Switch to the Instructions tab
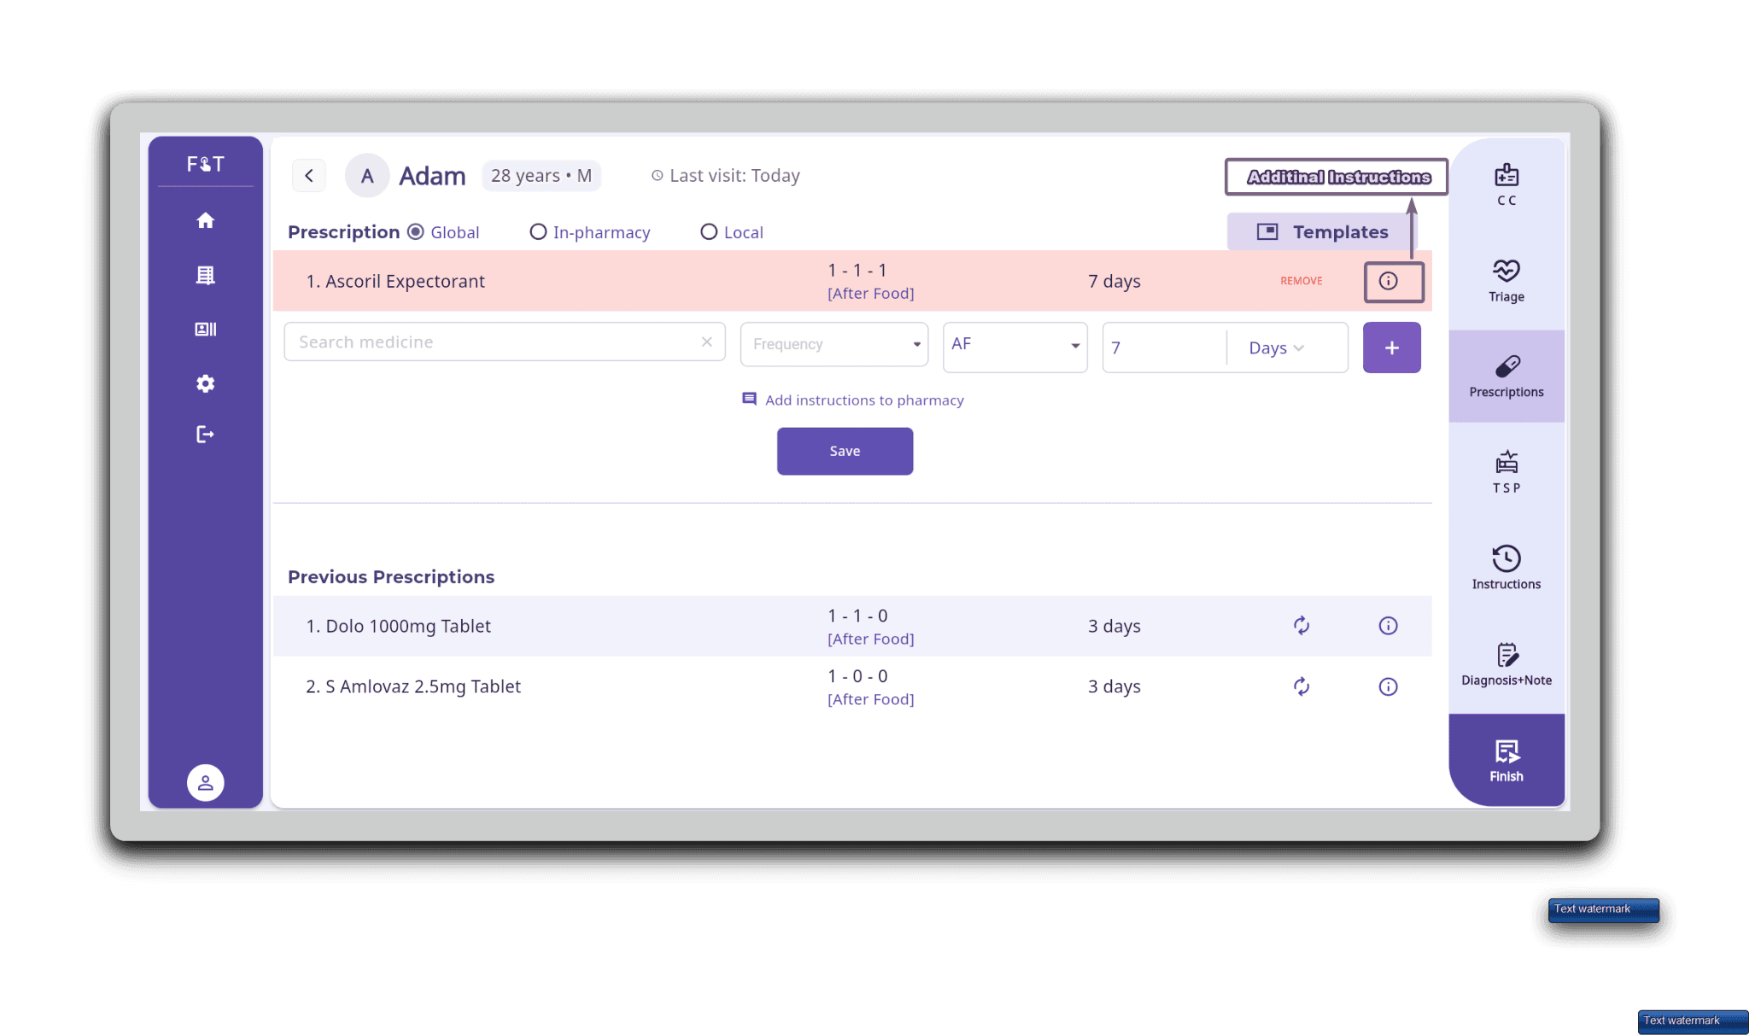This screenshot has height=1035, width=1749. coord(1506,569)
